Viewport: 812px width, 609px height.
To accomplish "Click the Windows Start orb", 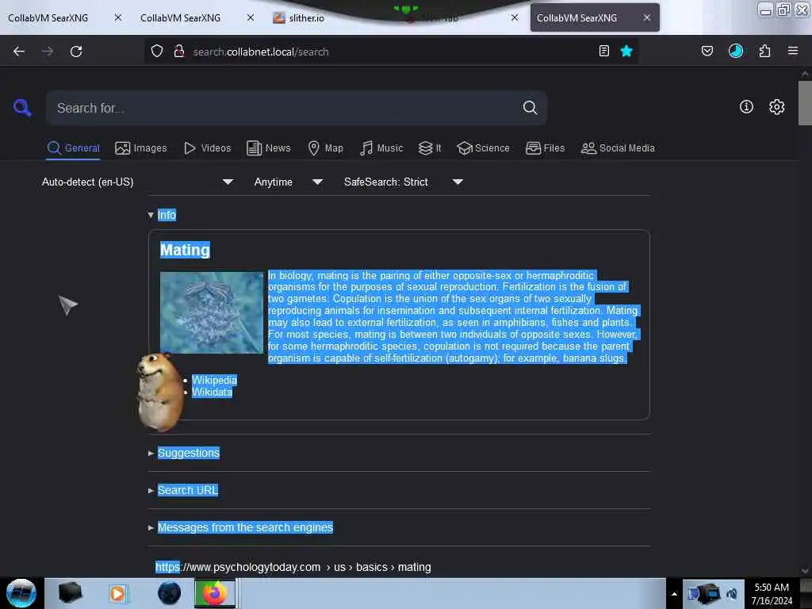I will pyautogui.click(x=21, y=593).
